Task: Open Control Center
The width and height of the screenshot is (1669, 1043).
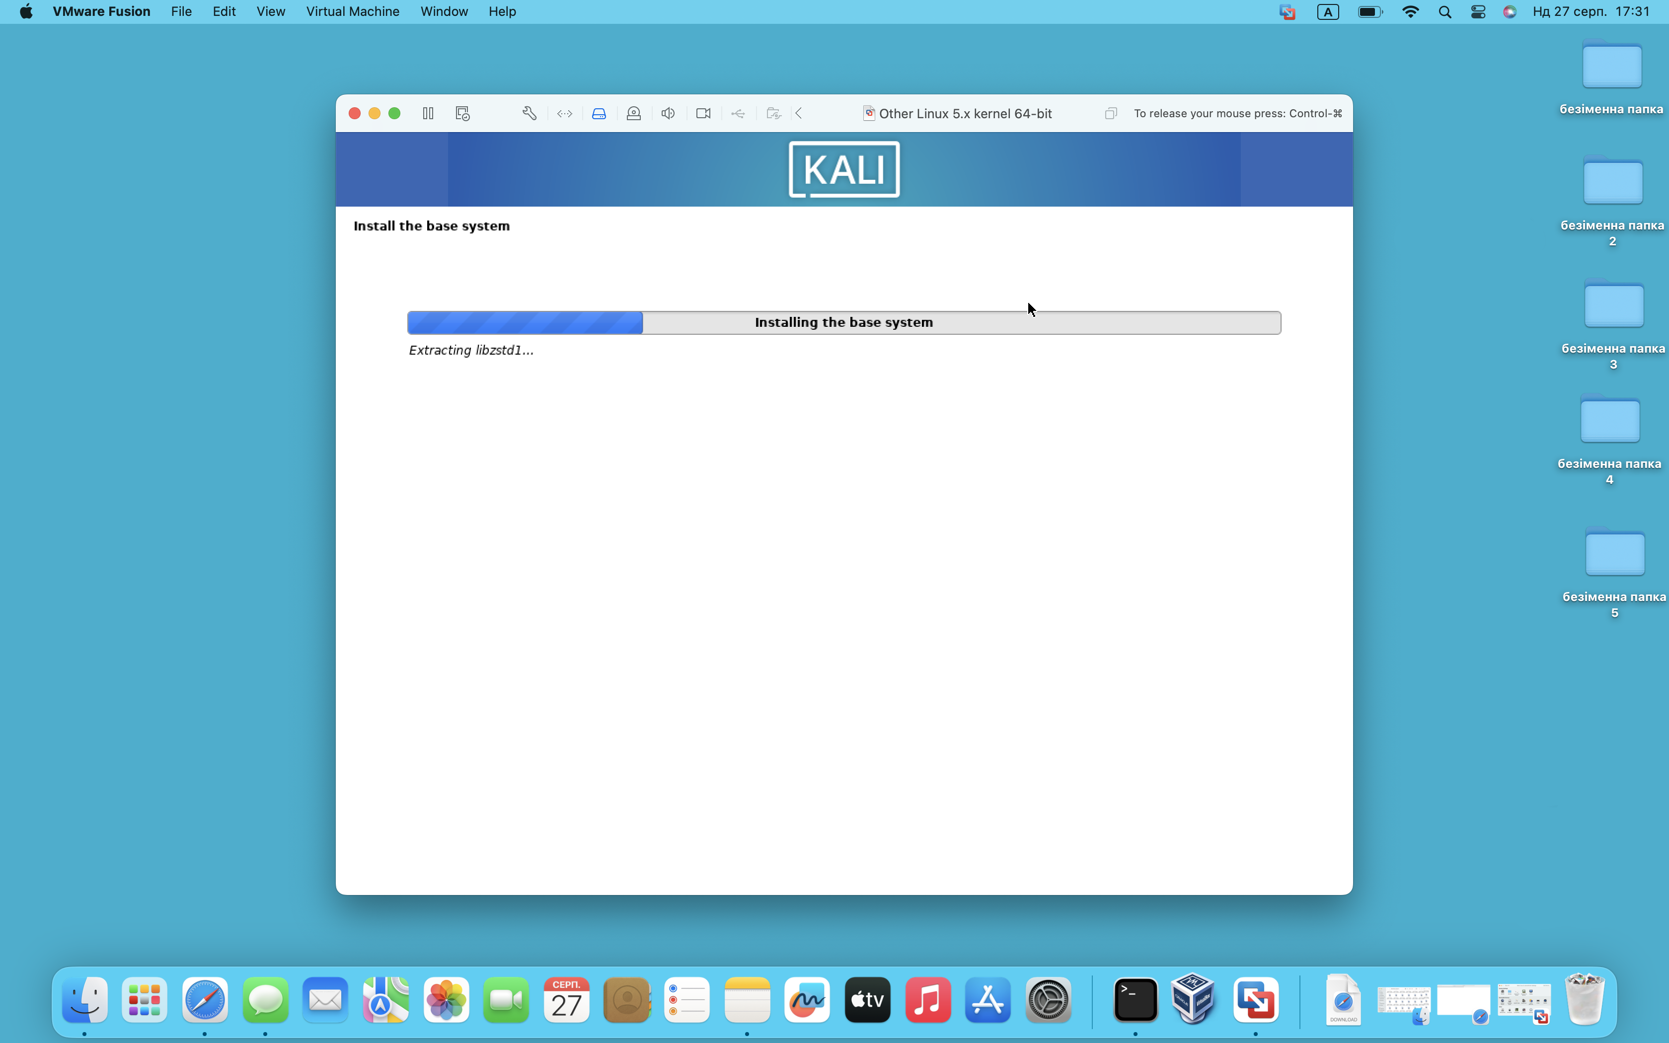Action: coord(1478,12)
